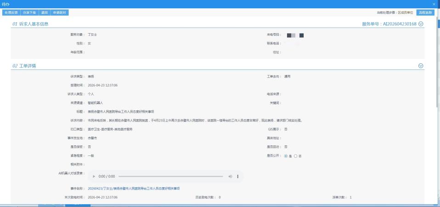Click 归口类型 value 医疗卫生-医疗服务
Image resolution: width=440 pixels, height=207 pixels.
click(x=110, y=129)
